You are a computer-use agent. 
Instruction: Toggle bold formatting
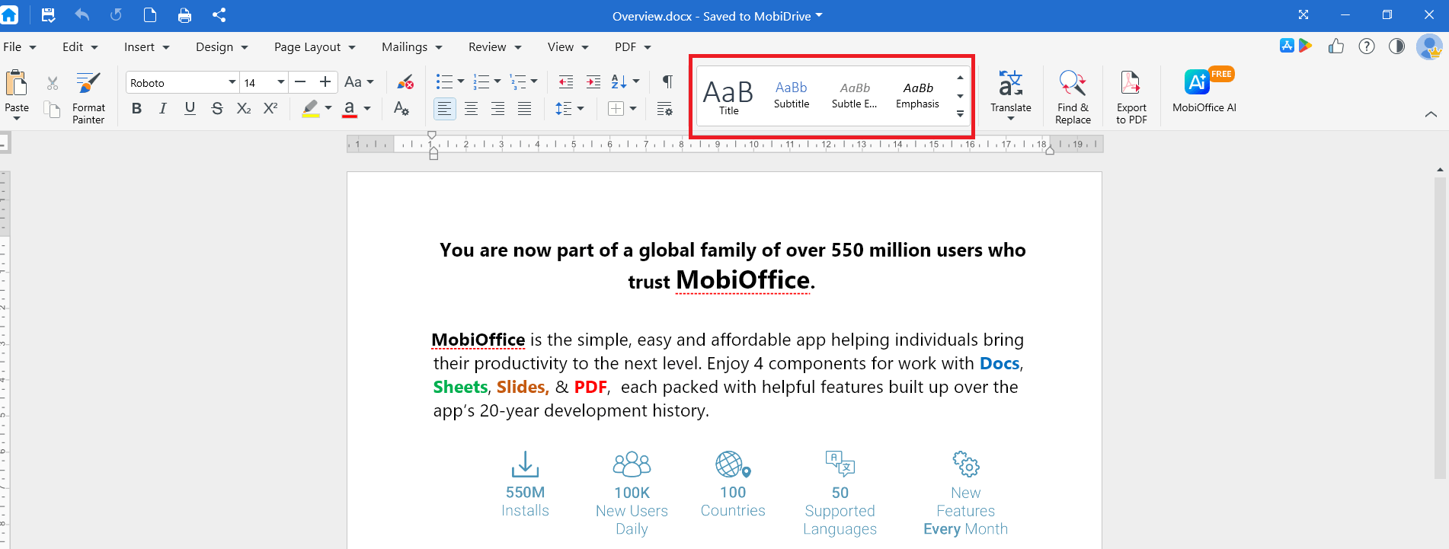pyautogui.click(x=136, y=109)
